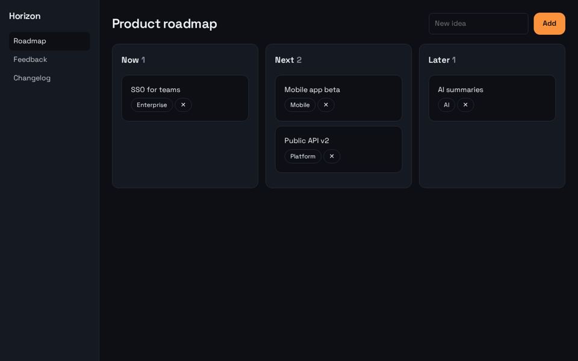578x361 pixels.
Task: Select the Mobile tag
Action: [x=300, y=105]
